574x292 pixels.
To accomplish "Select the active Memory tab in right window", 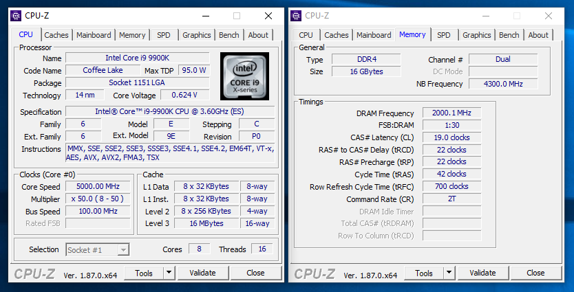I will 412,34.
